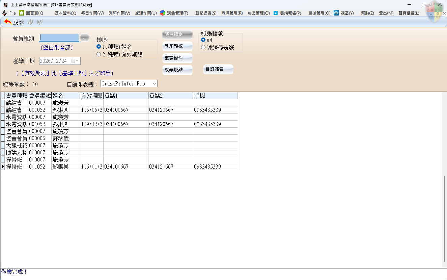Click the browse button beside 會員種類
The image size is (447, 280).
tap(84, 37)
